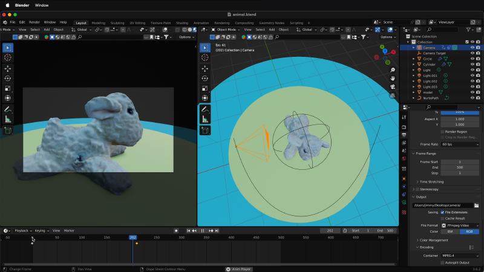Image resolution: width=484 pixels, height=272 pixels.
Task: Select the Rotate tool in left viewport
Action: [8, 79]
